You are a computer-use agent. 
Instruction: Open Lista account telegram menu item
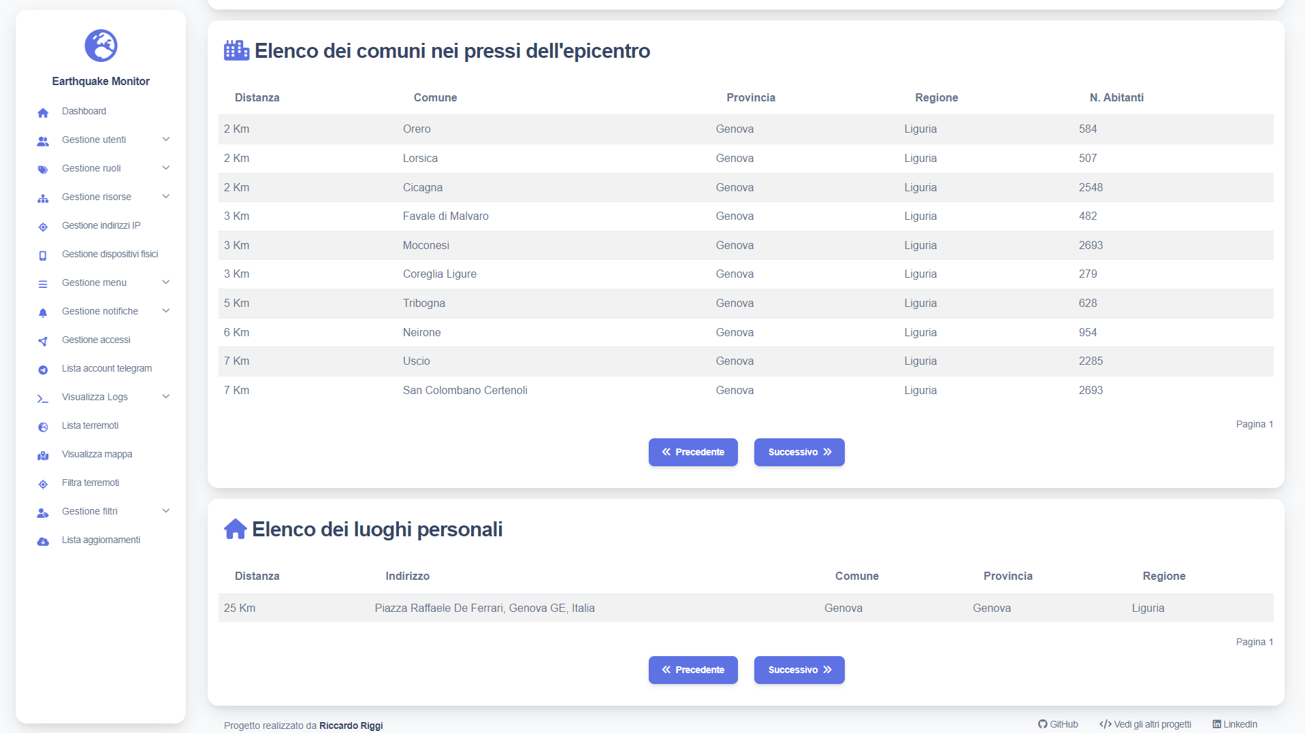point(107,368)
